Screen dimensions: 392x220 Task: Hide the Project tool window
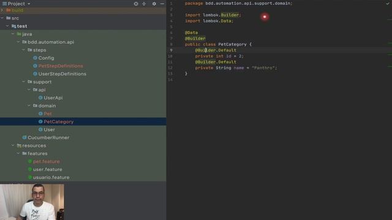pyautogui.click(x=162, y=4)
